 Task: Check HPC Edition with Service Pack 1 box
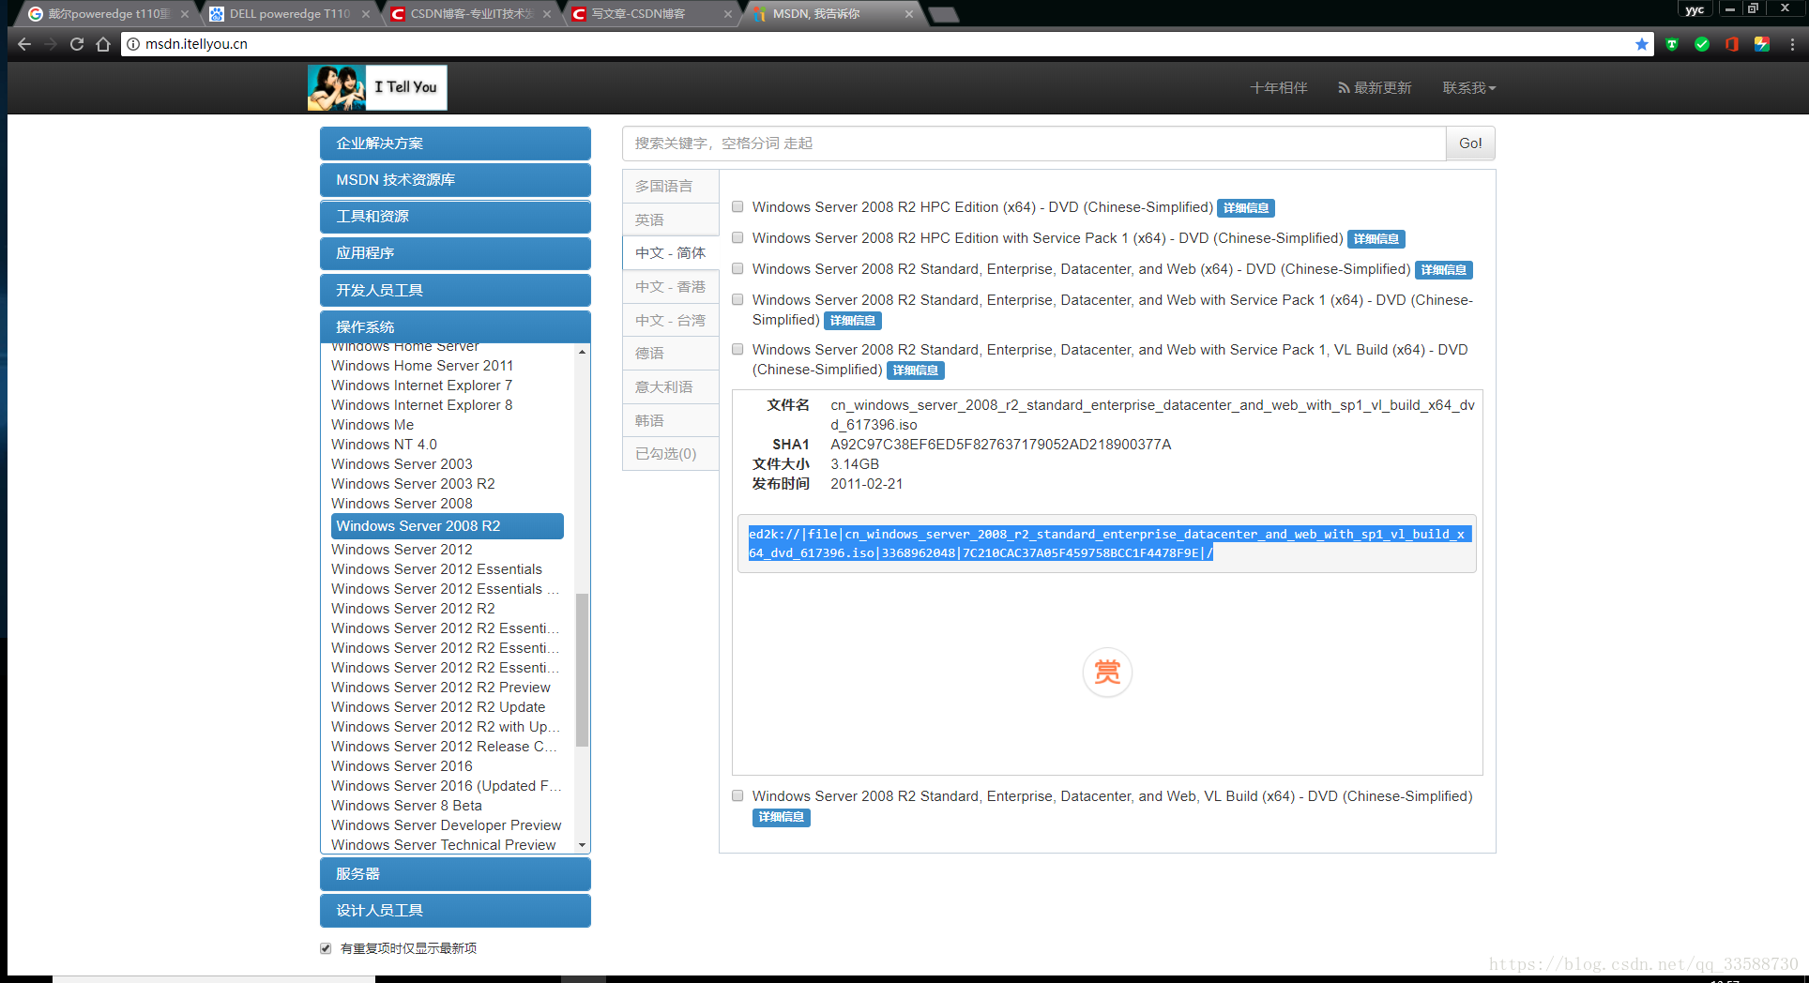click(737, 238)
